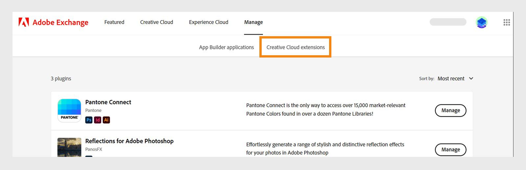Open the Creative Cloud tab
The image size is (526, 170).
156,22
